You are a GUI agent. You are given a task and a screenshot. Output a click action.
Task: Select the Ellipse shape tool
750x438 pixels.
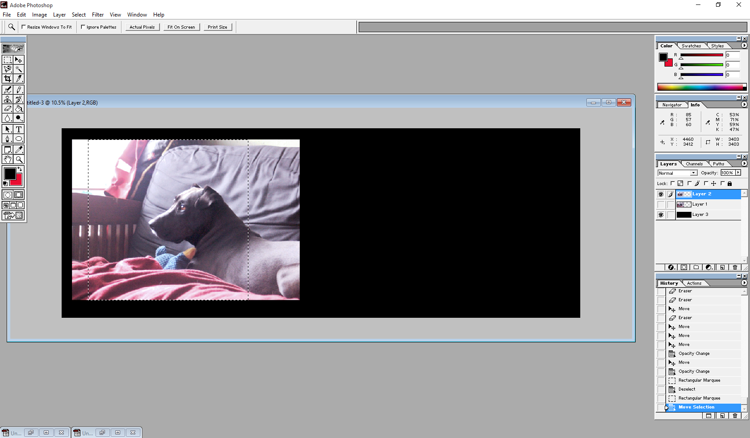click(x=19, y=139)
